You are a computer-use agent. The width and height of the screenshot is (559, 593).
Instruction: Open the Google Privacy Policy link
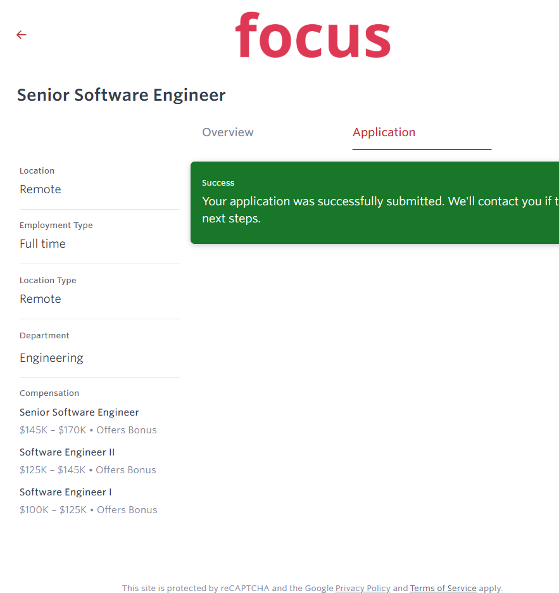pyautogui.click(x=363, y=588)
